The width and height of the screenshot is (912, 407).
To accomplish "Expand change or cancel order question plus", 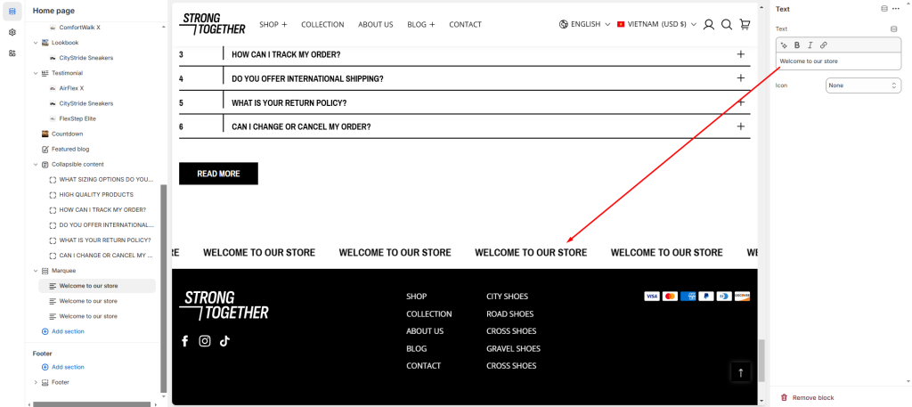I will (740, 126).
